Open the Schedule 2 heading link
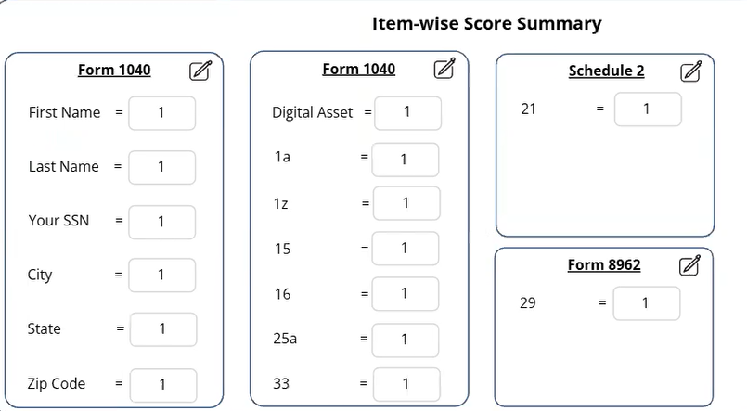The height and width of the screenshot is (411, 747). [x=607, y=71]
